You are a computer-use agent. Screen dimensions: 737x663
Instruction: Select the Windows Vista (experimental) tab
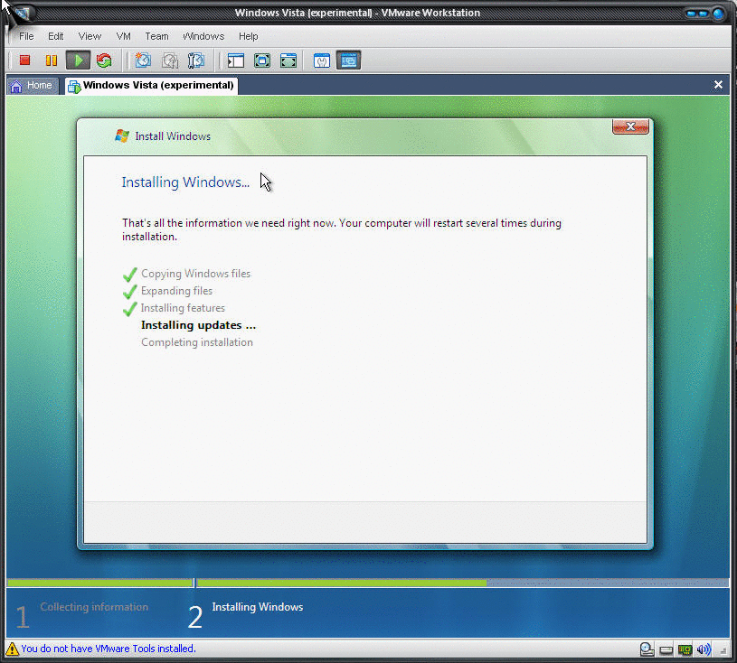(x=151, y=86)
